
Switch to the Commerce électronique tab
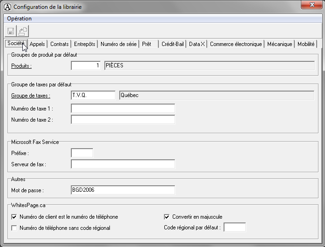tap(236, 44)
